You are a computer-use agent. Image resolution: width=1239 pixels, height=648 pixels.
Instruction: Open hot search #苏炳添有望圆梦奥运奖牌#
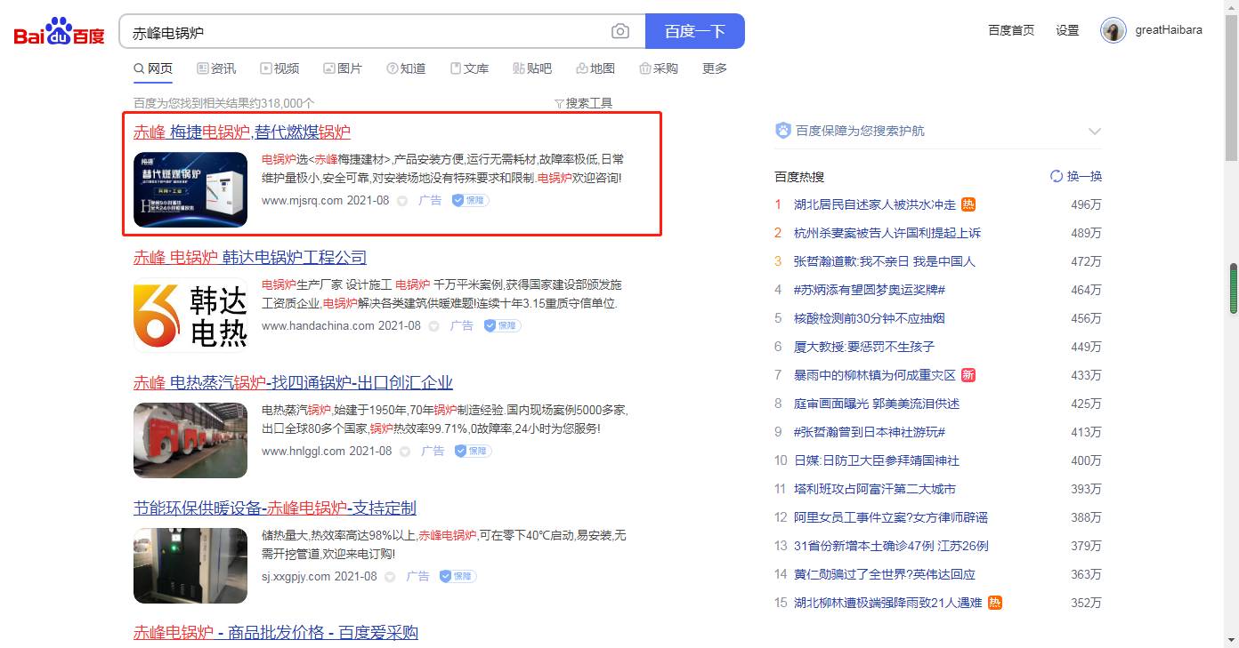tap(870, 290)
